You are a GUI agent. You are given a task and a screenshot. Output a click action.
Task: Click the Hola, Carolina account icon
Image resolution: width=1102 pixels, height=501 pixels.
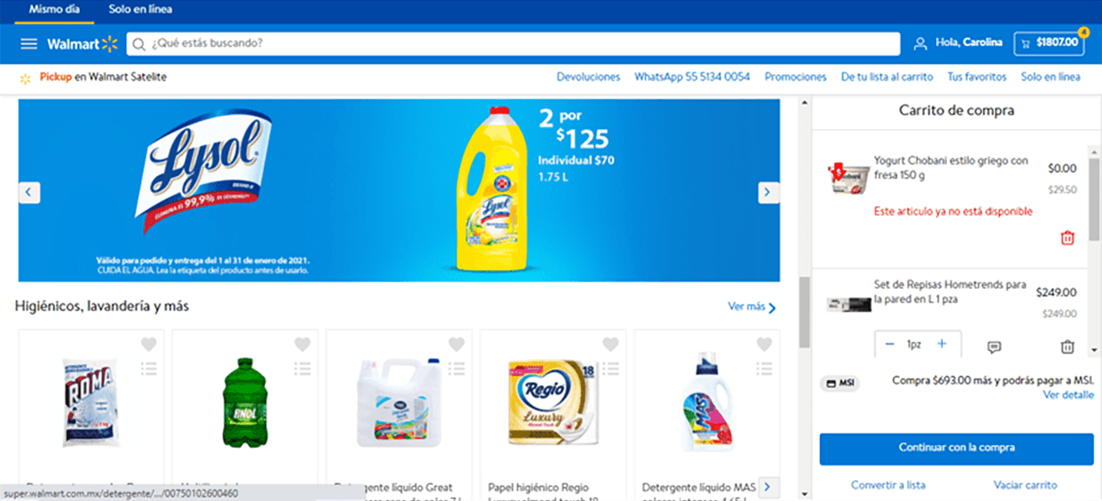(x=920, y=44)
